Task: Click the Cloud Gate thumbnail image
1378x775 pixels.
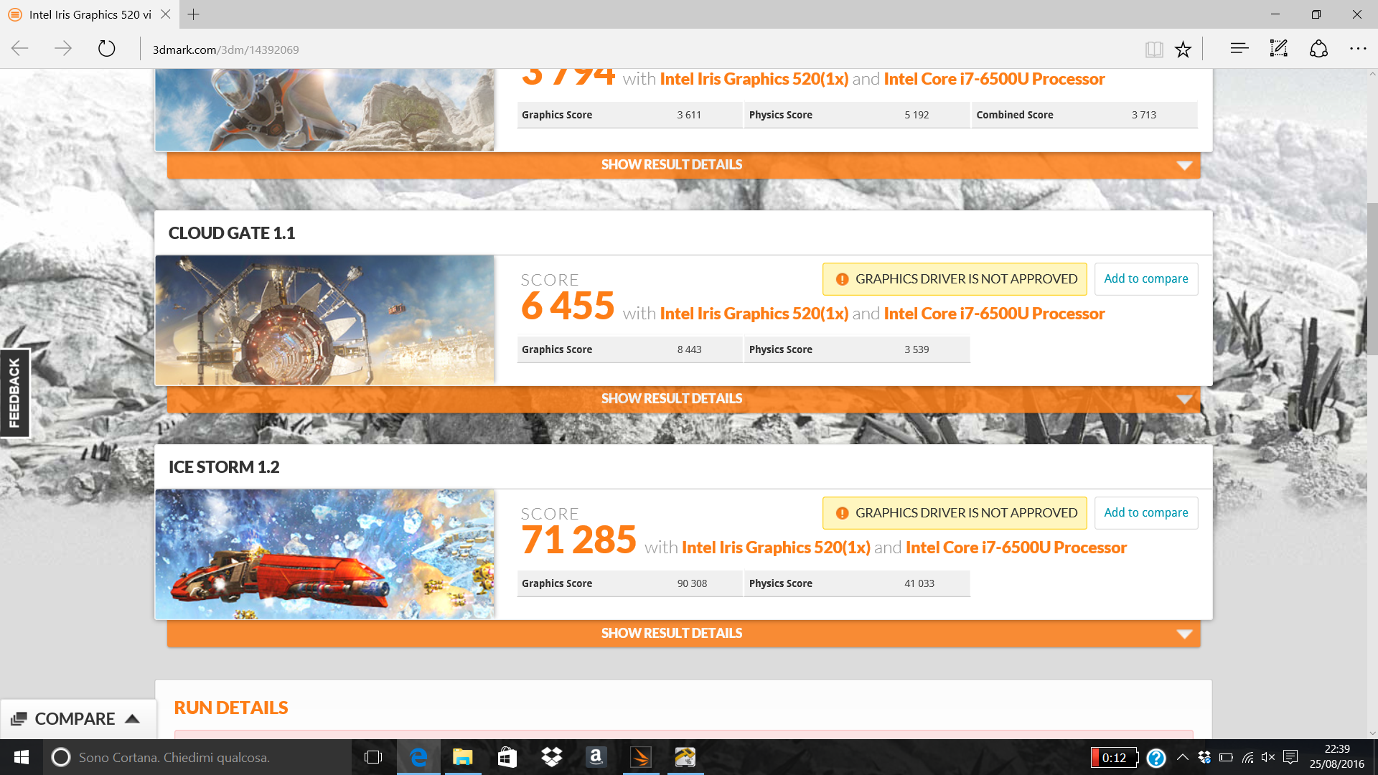Action: click(324, 320)
